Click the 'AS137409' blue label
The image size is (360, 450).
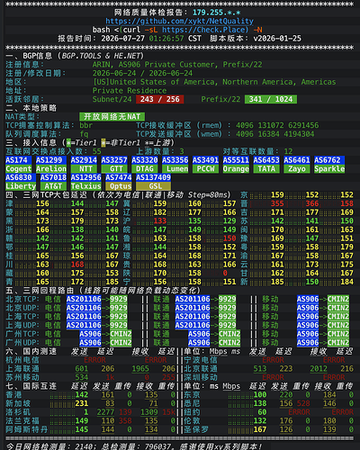tap(153, 177)
